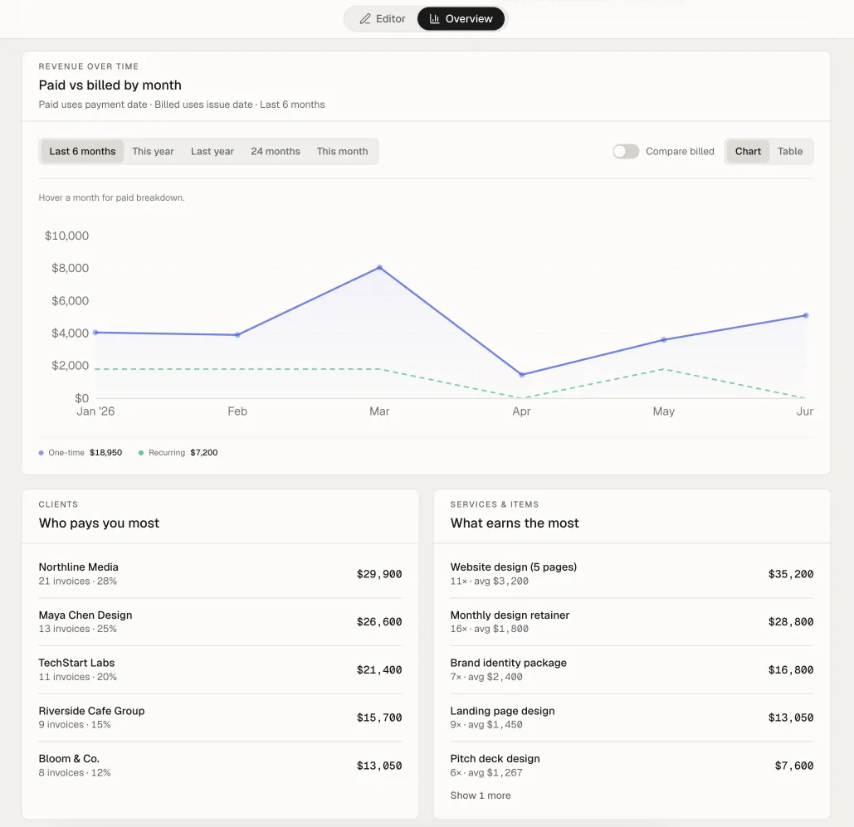
Task: Open the Northline Media client row
Action: (x=220, y=574)
